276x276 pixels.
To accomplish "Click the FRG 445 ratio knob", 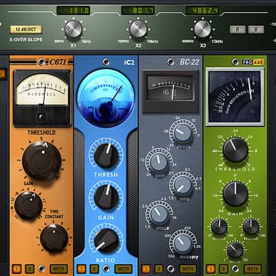I will (235, 250).
